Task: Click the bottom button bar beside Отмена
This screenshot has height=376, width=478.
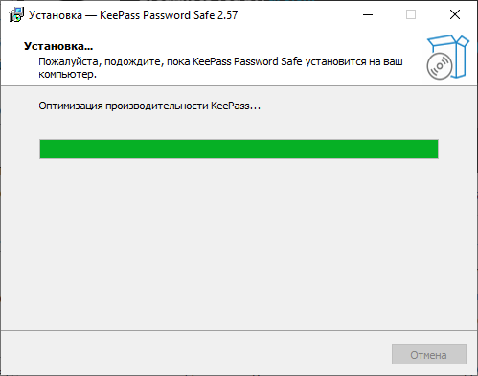Action: coord(194,354)
